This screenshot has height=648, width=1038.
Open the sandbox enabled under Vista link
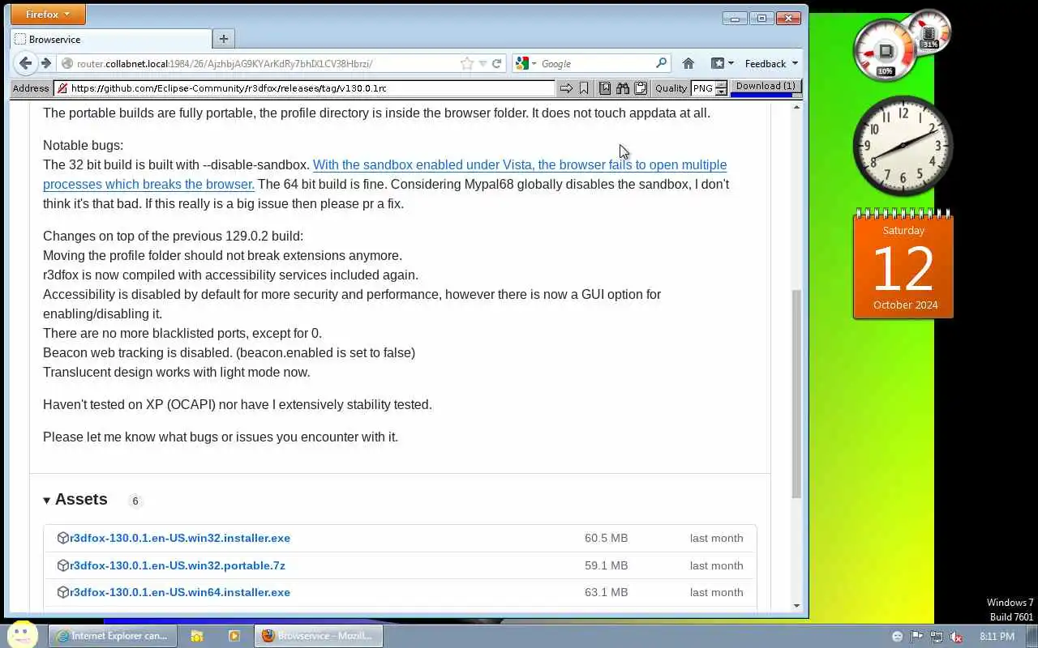tap(384, 174)
